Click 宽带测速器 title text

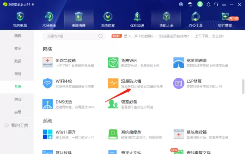(196, 60)
